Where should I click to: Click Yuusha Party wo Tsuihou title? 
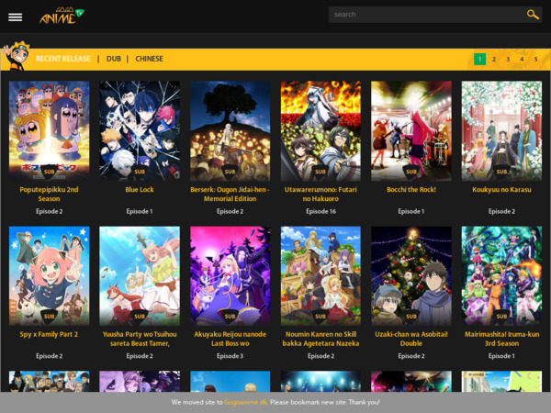(140, 339)
